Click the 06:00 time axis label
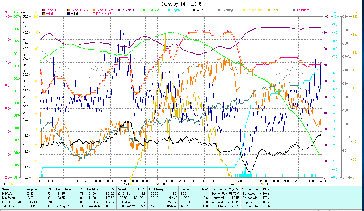 click(111, 181)
